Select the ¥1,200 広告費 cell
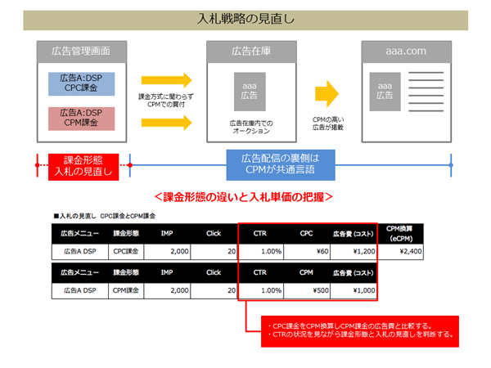The image size is (491, 368). pyautogui.click(x=354, y=252)
